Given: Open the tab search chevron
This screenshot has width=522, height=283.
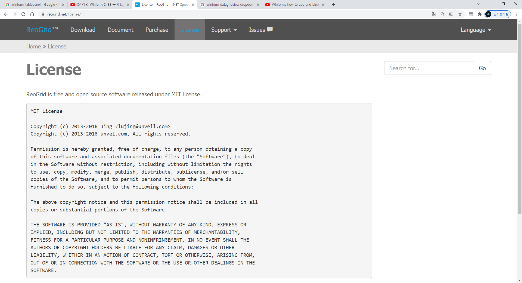Looking at the screenshot, I should click(478, 4).
